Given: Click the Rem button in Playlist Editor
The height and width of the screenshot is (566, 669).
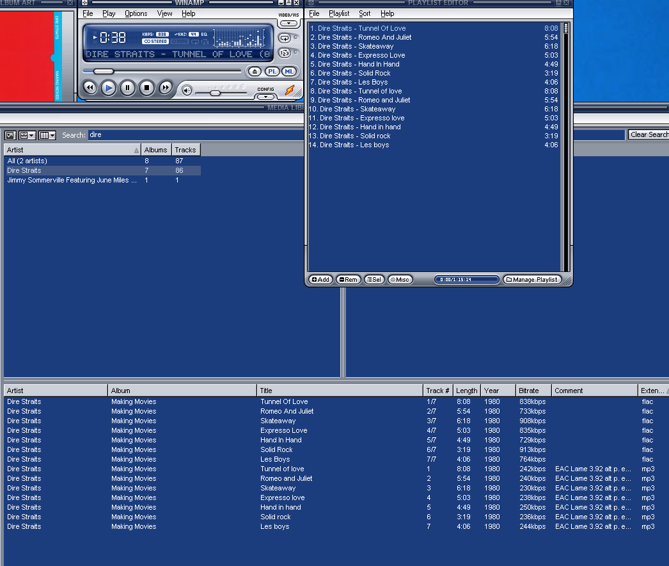Looking at the screenshot, I should (x=349, y=279).
